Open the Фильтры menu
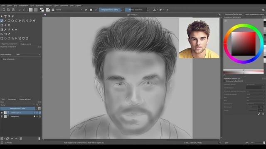 pyautogui.click(x=48, y=5)
